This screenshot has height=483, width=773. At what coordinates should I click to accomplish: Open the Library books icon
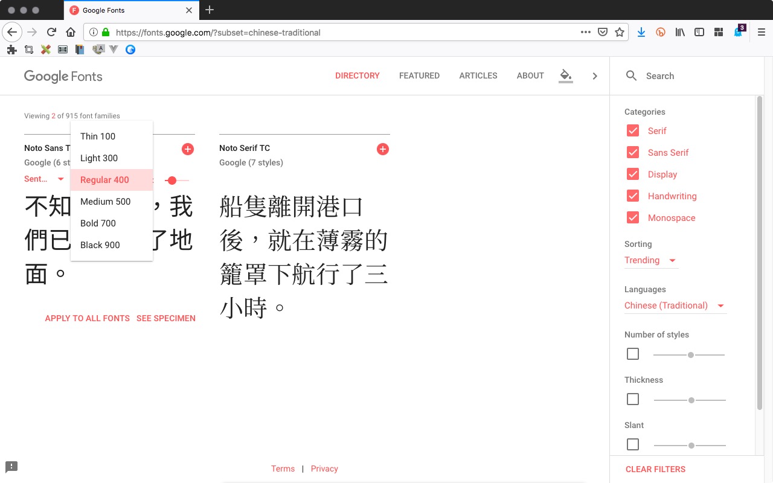tap(680, 33)
